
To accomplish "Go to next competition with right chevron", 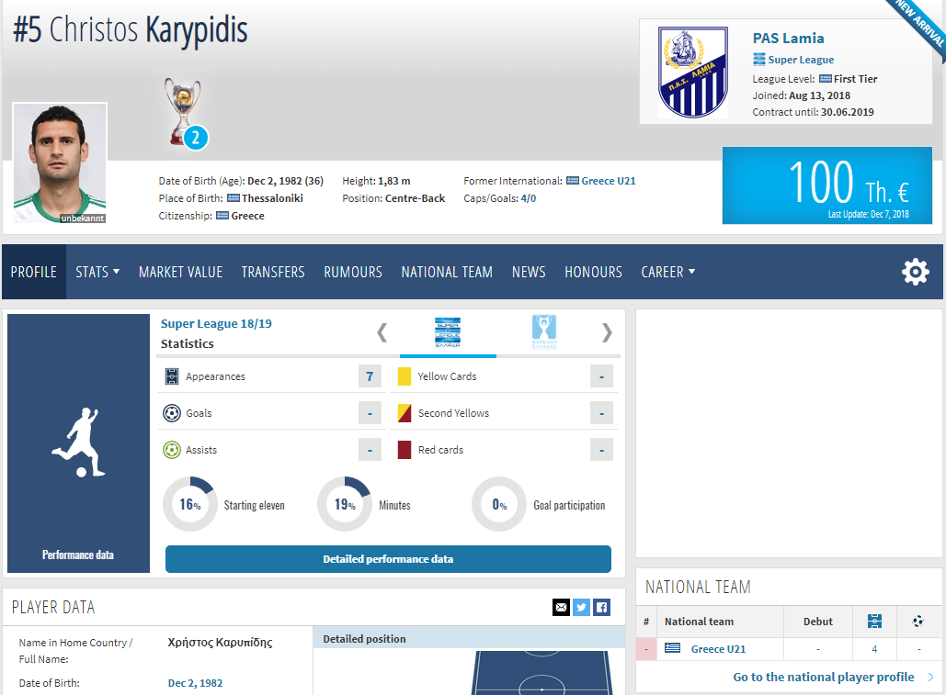I will (607, 331).
